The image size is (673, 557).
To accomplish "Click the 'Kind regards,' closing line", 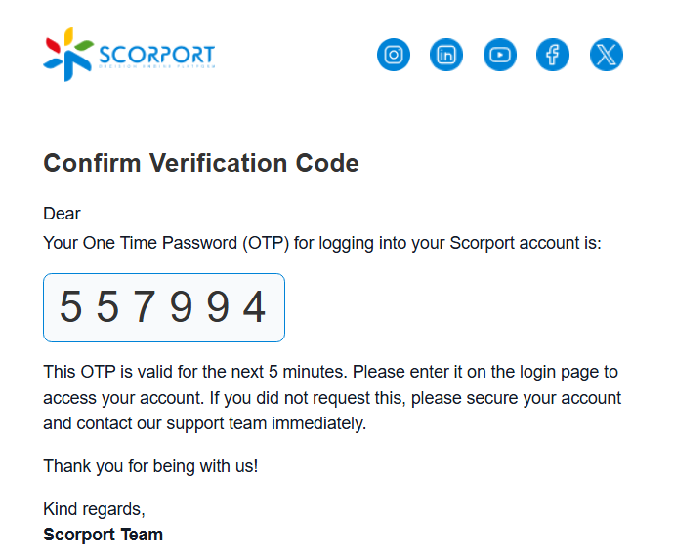I will [94, 508].
